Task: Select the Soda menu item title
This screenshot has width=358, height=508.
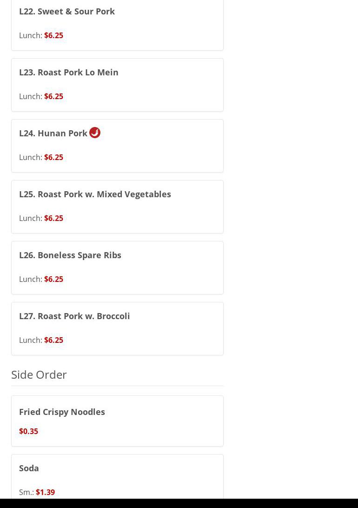Action: pos(29,468)
